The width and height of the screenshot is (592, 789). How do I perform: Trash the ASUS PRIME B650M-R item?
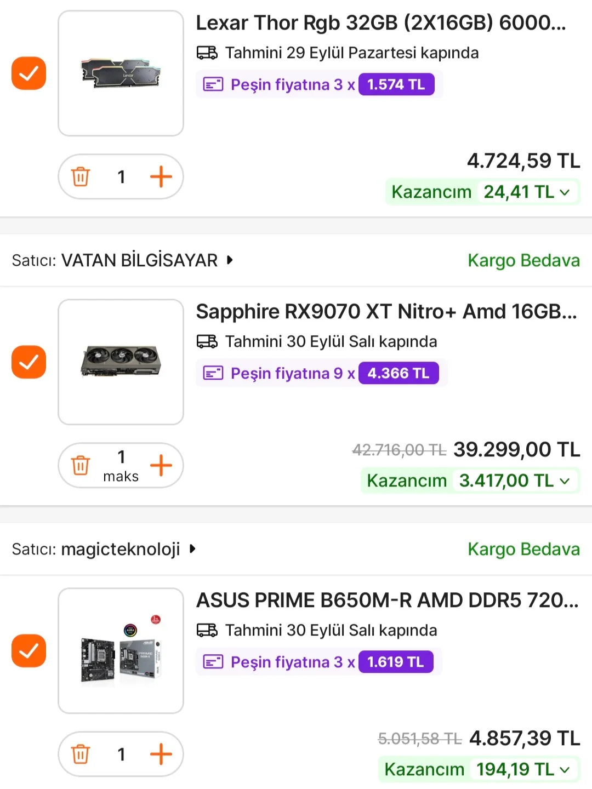click(81, 754)
